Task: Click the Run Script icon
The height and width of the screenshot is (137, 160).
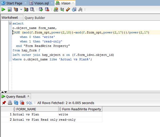Action: click(10, 9)
